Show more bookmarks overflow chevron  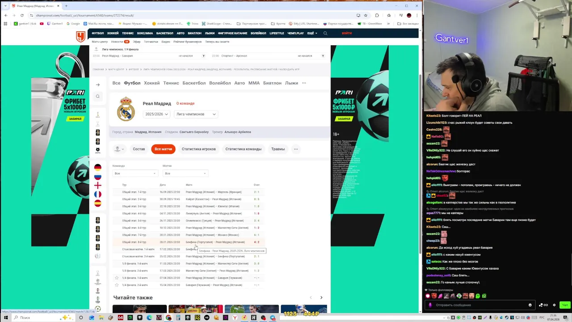coord(388,24)
